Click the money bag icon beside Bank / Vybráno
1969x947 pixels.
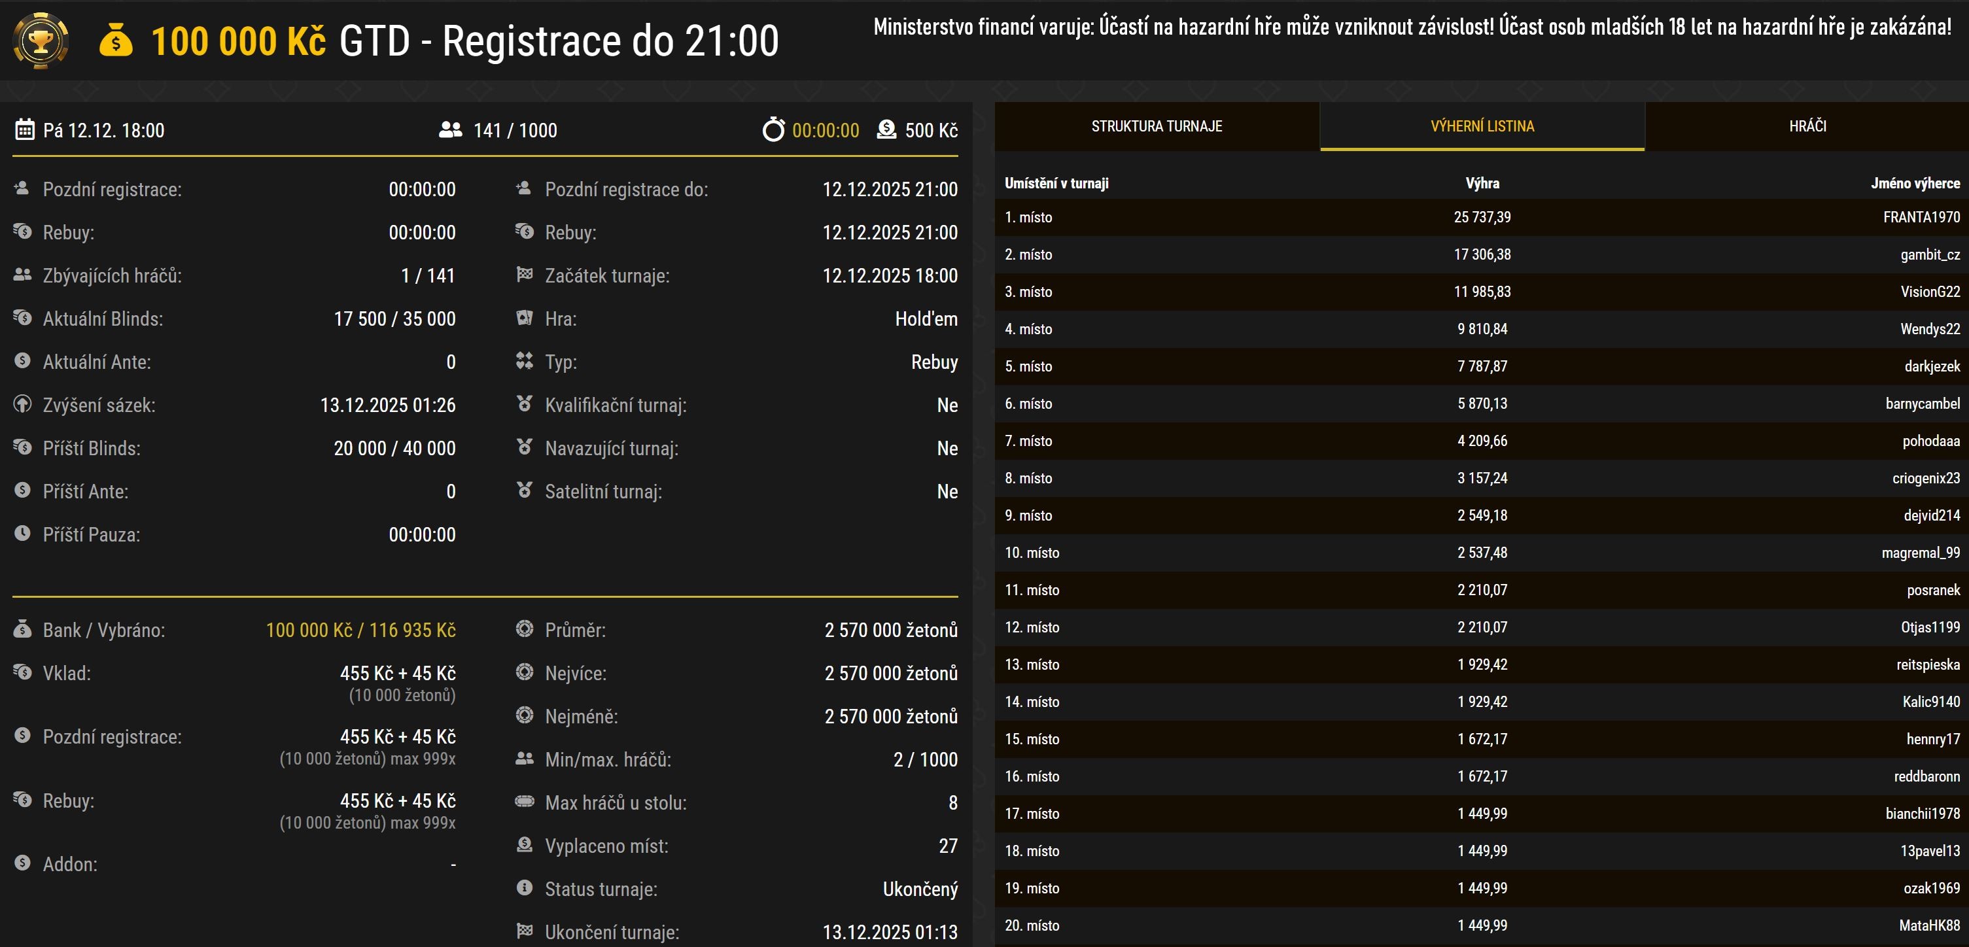tap(22, 628)
